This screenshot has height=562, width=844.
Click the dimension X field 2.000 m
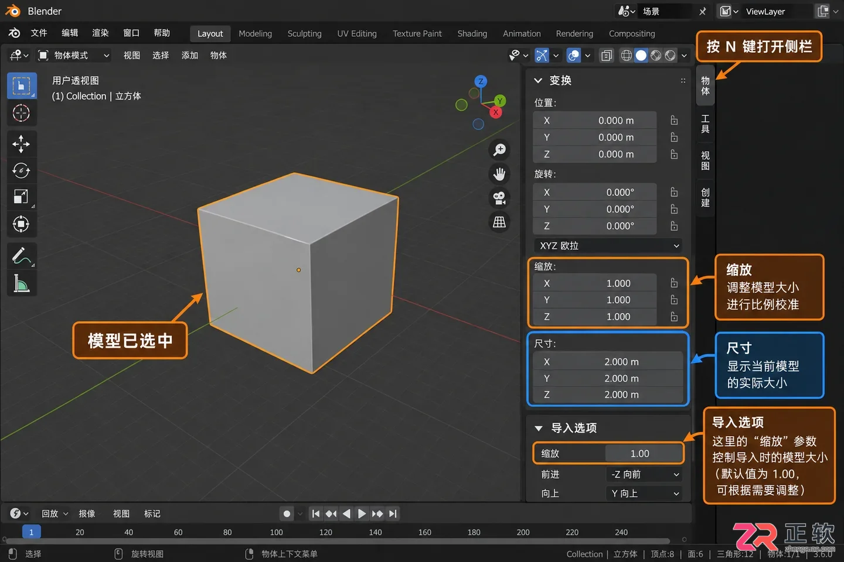pyautogui.click(x=608, y=362)
